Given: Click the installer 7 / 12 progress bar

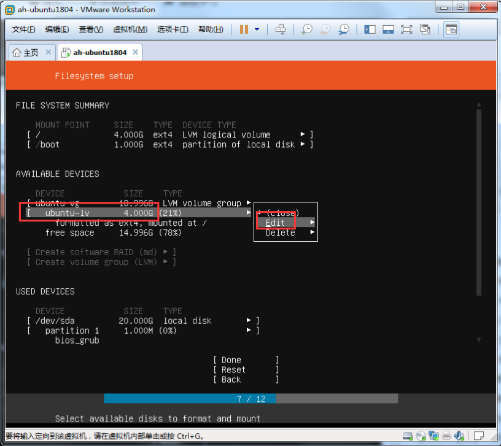Looking at the screenshot, I should (x=251, y=399).
